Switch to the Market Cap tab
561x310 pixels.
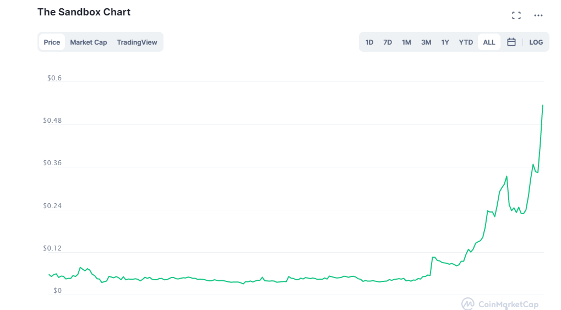tap(89, 42)
